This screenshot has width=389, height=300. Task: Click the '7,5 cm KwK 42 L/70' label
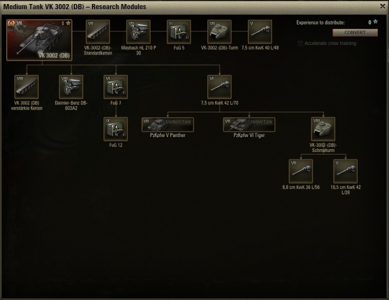[x=219, y=102]
